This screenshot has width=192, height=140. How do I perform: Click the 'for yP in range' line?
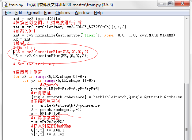click(59, 81)
